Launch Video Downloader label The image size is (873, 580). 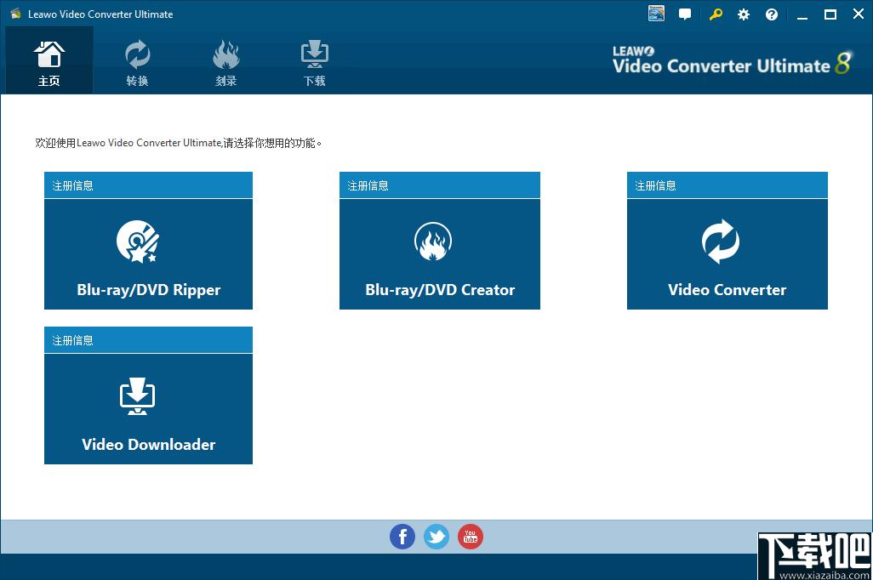149,445
